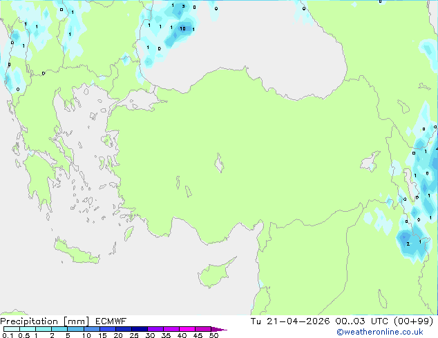Pick the 15–20 mm legend swatch

click(x=107, y=329)
